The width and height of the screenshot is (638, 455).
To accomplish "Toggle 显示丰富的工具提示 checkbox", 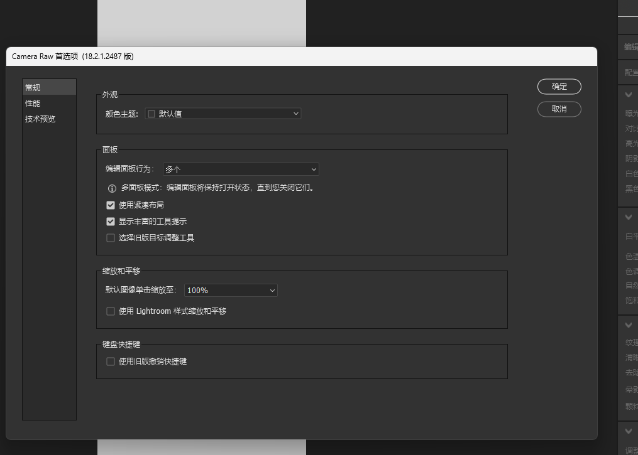I will (111, 222).
